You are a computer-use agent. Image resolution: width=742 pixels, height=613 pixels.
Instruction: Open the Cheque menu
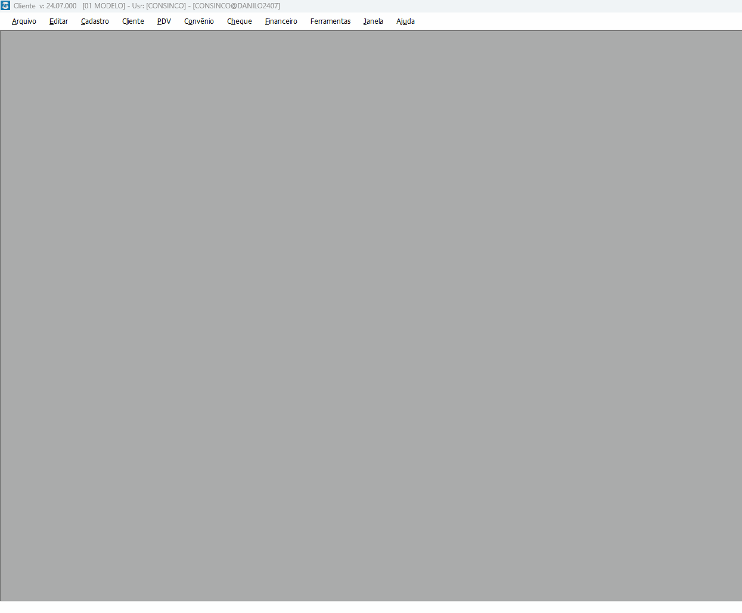coord(240,21)
